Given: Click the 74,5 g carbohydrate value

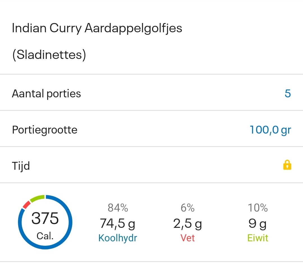Looking at the screenshot, I should 118,224.
